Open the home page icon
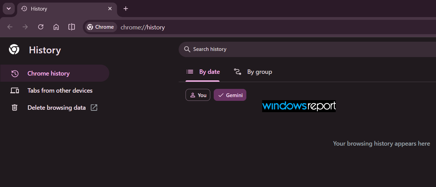The height and width of the screenshot is (187, 436). pos(56,27)
